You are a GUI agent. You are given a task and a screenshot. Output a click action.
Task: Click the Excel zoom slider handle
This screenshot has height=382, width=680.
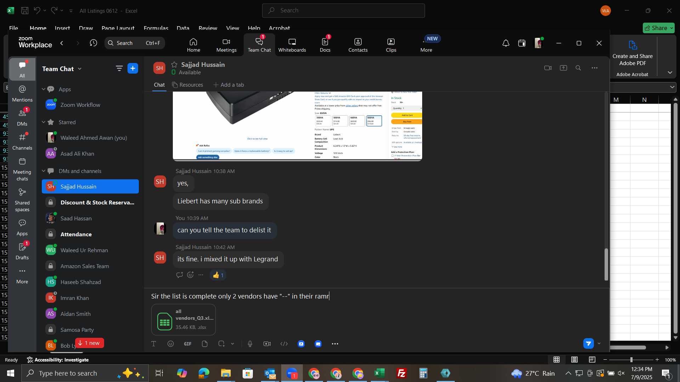(631, 360)
